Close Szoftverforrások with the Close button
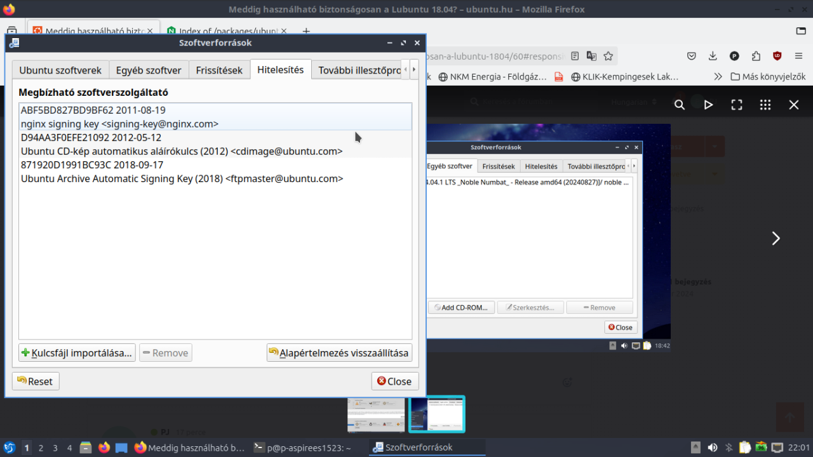This screenshot has width=813, height=457. [x=394, y=381]
